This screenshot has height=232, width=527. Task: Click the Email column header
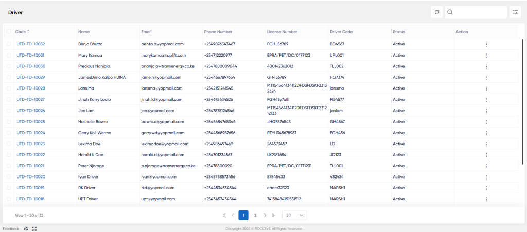point(147,32)
